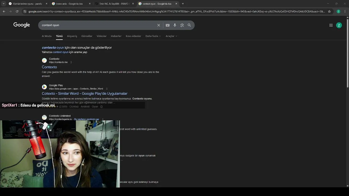
Task: Expand the Araçlar dropdown
Action: click(x=171, y=36)
